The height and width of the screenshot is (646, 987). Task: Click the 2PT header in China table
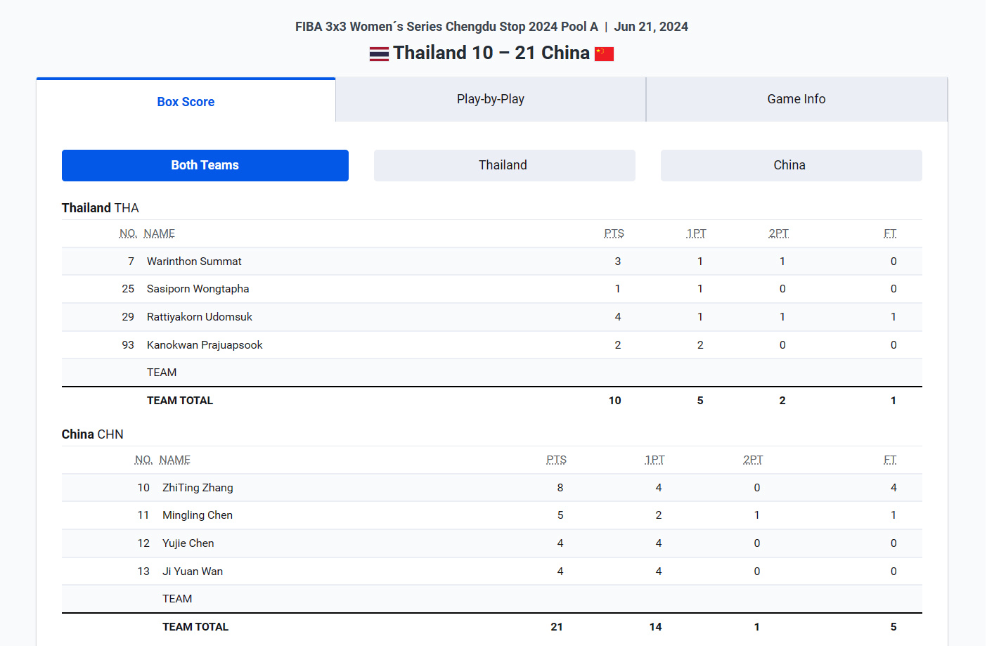(x=752, y=460)
